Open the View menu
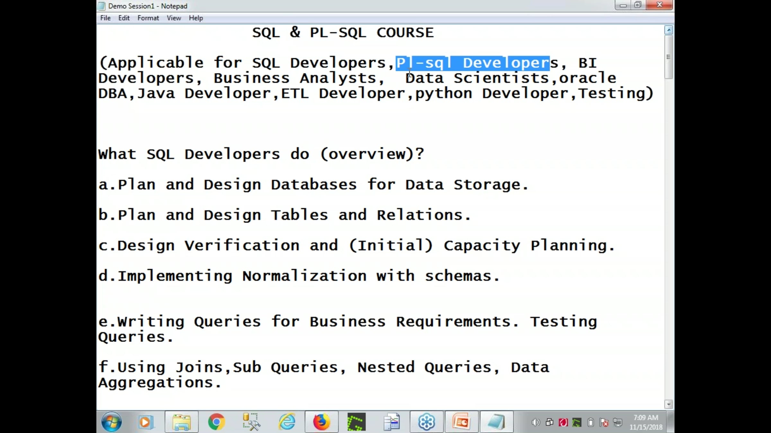 tap(174, 18)
